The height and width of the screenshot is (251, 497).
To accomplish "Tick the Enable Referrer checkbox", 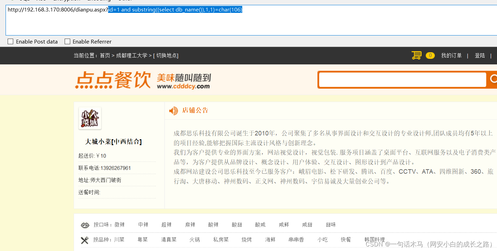I will (67, 41).
